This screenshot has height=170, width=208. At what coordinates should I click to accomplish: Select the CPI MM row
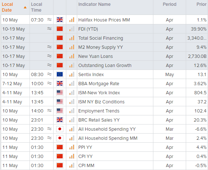click(x=104, y=166)
